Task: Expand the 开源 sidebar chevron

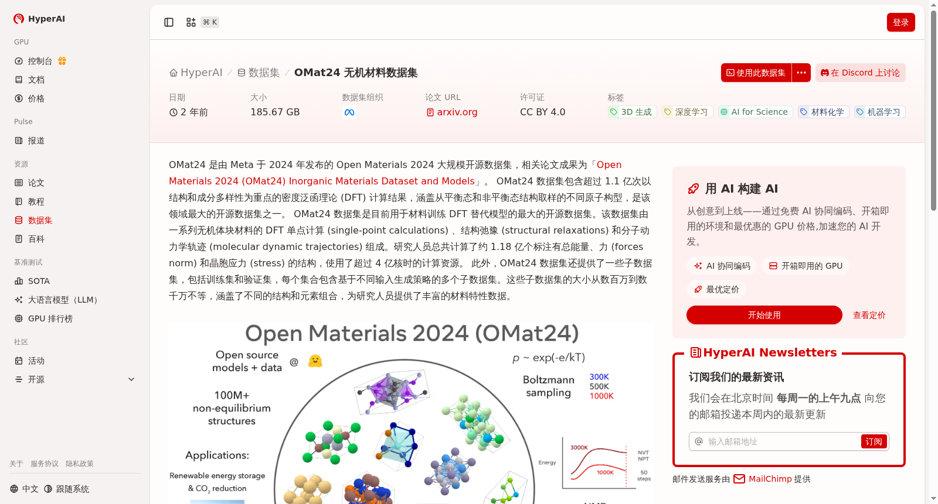Action: (131, 379)
